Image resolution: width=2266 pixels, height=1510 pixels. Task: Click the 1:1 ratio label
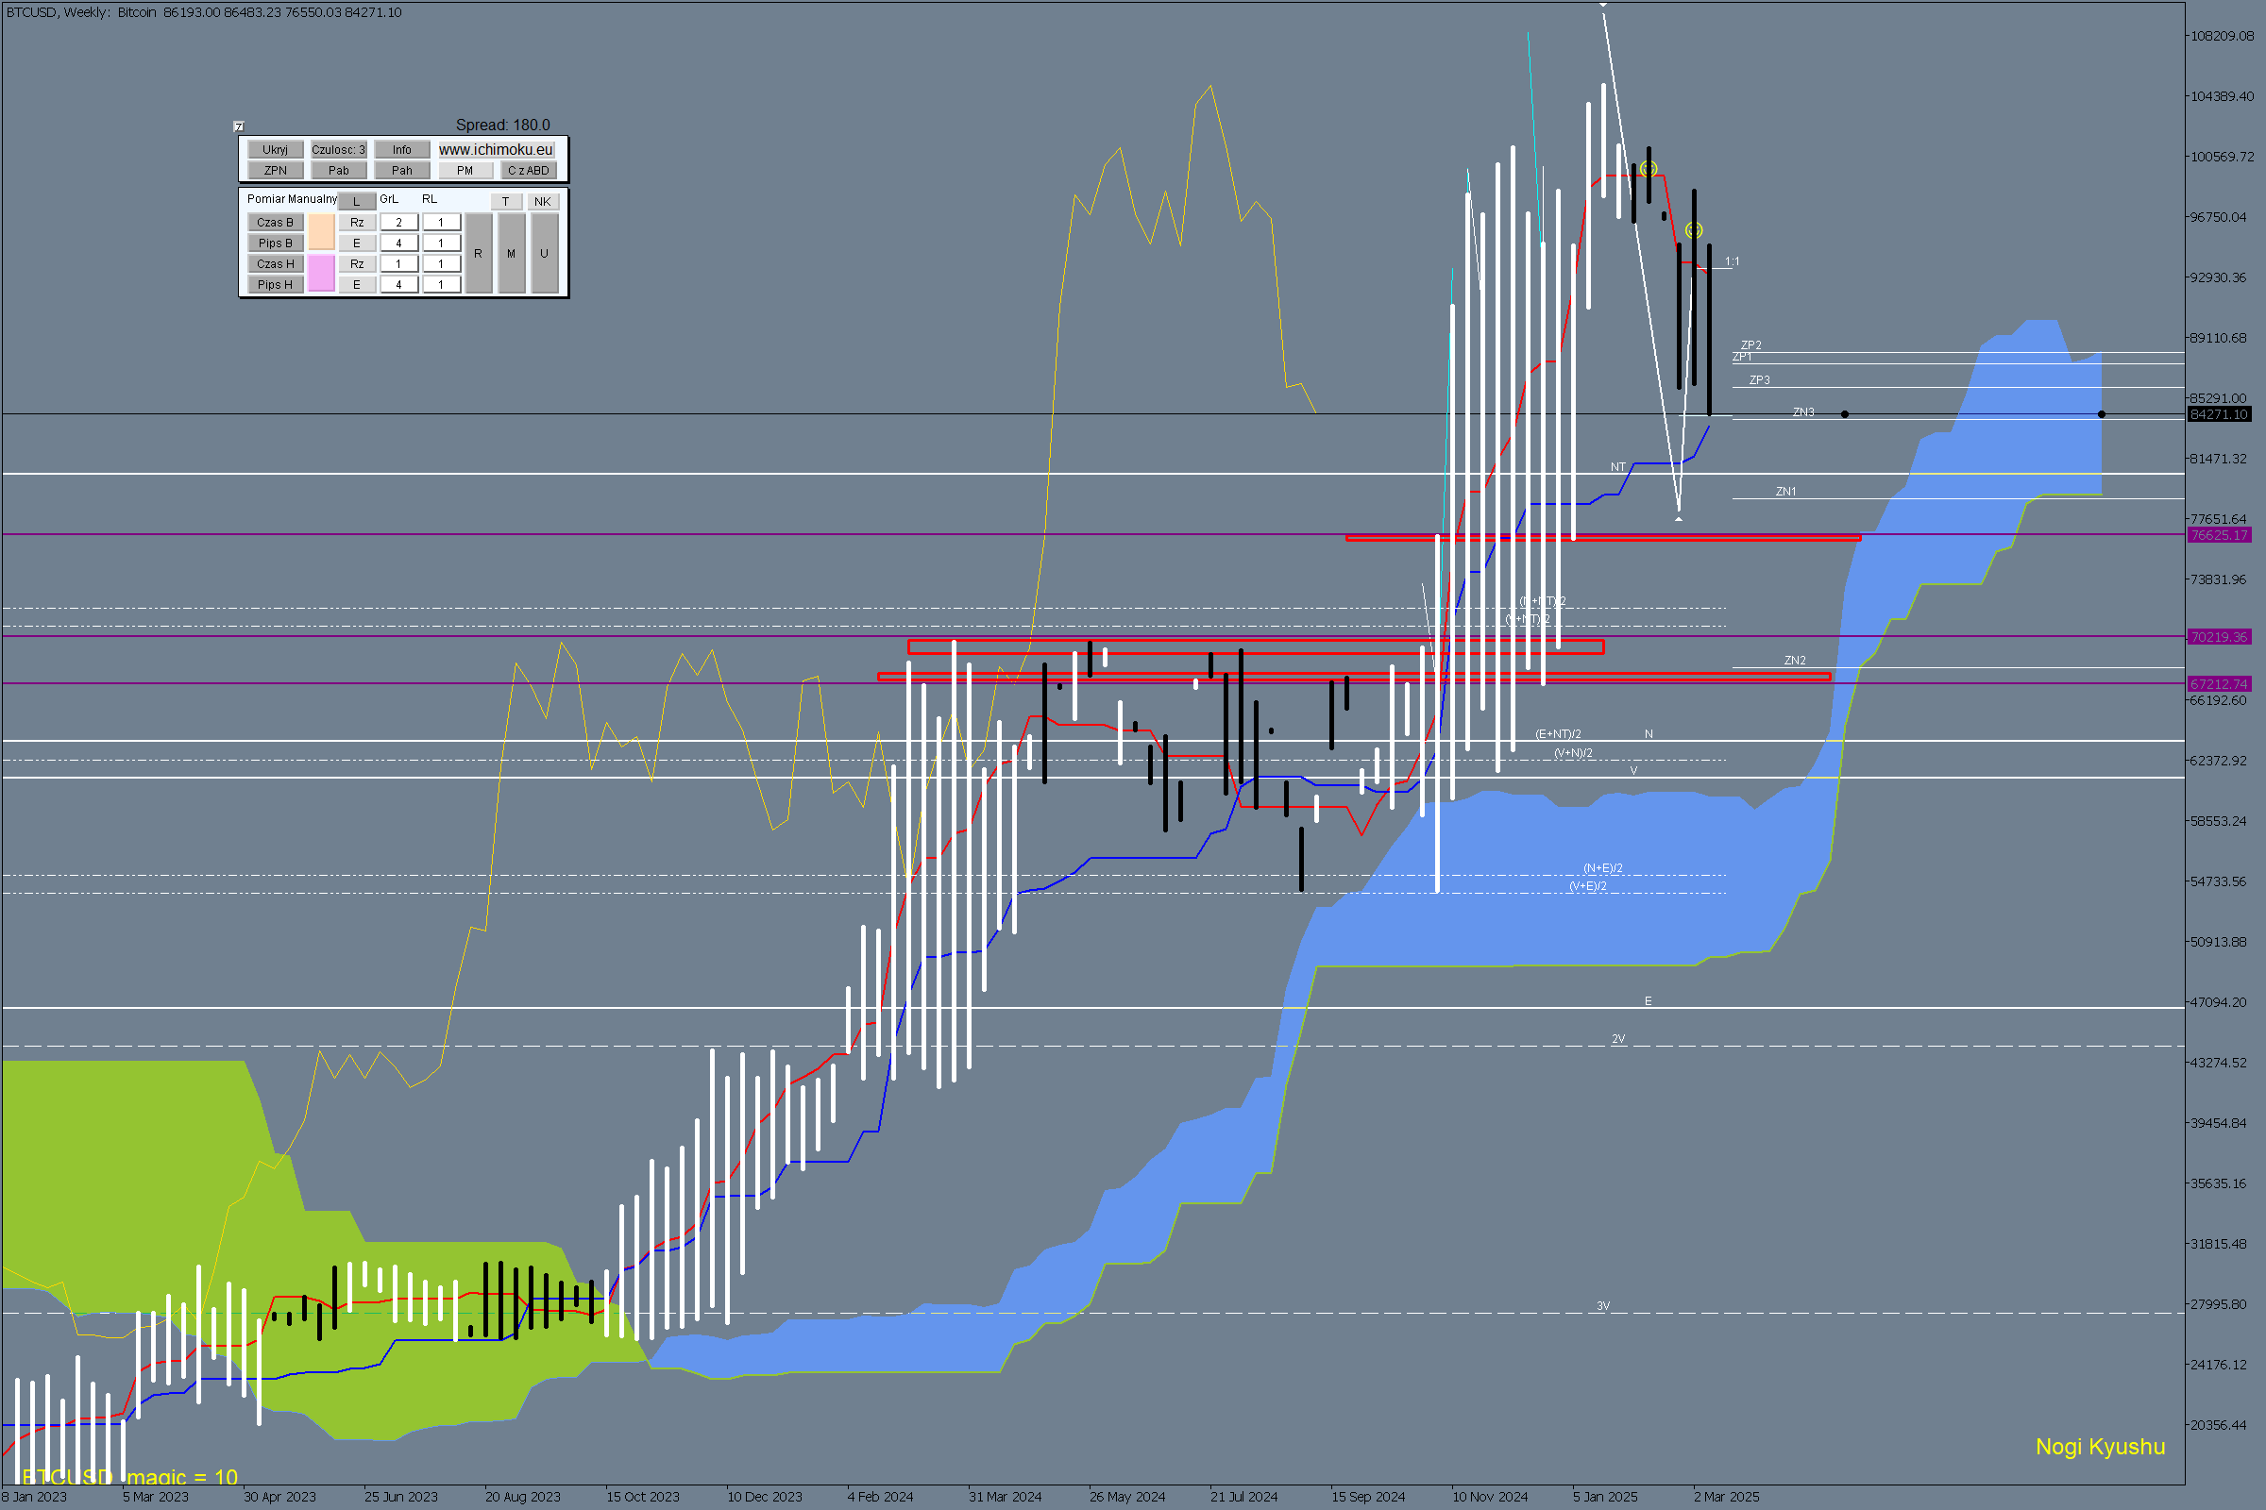[1733, 261]
